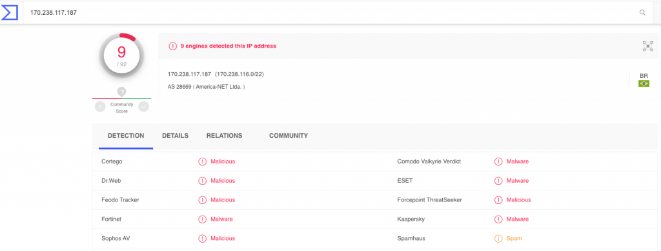Click the Brazil flag icon

[x=644, y=84]
